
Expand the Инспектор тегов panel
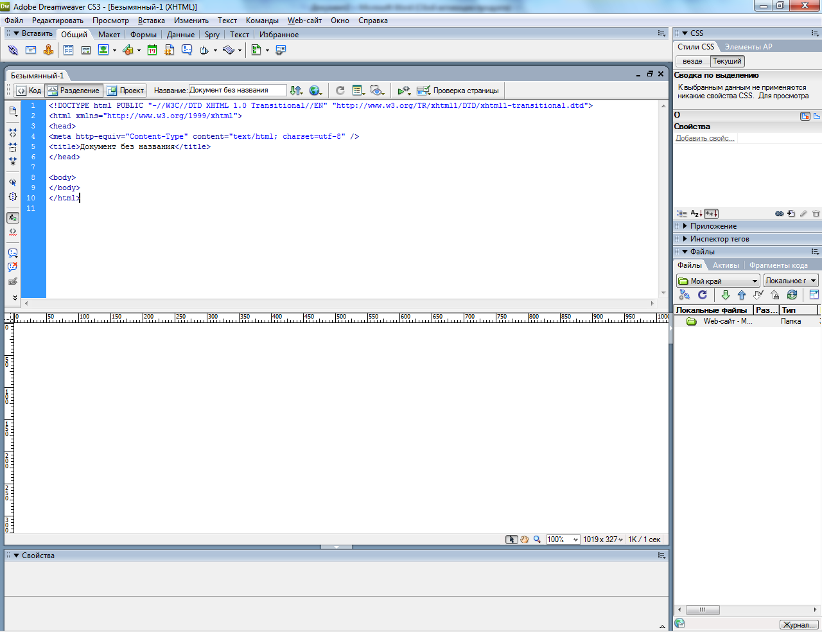(x=685, y=239)
